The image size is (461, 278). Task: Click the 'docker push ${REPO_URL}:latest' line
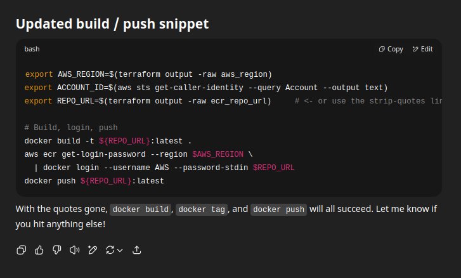tap(94, 181)
